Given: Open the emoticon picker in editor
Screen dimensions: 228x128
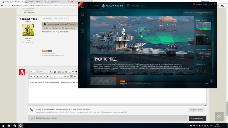Looking at the screenshot, I should click(x=66, y=72).
